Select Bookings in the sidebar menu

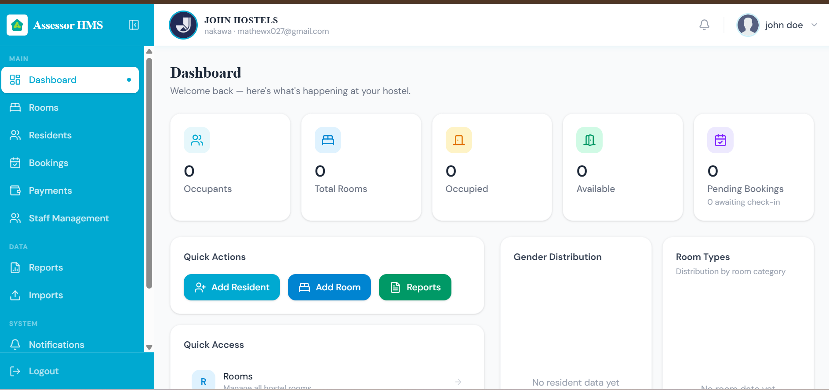(70, 163)
